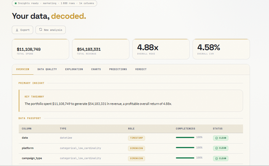269x166 pixels.
Task: Click the COLUMN table header
Action: tap(27, 129)
